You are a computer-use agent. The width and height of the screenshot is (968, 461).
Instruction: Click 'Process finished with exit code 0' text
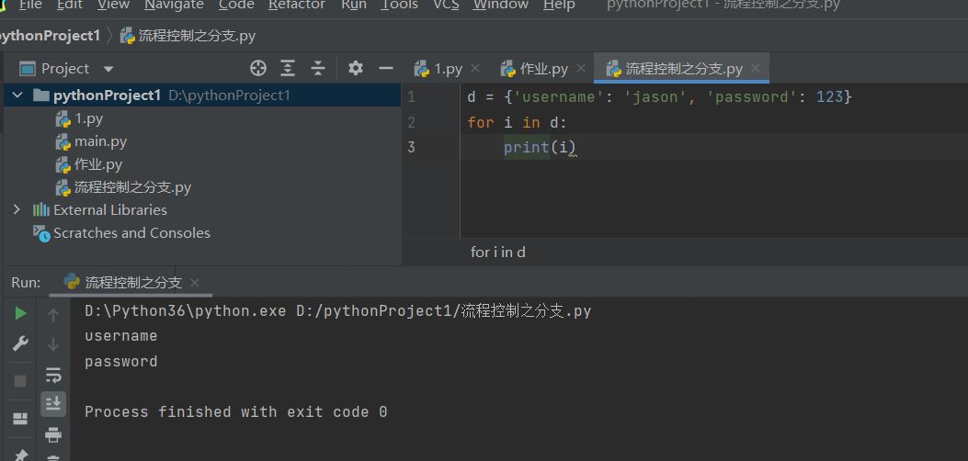tap(236, 411)
